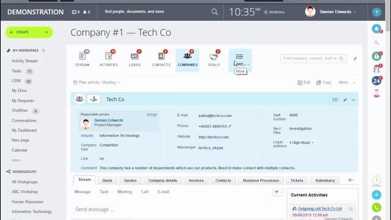The height and width of the screenshot is (220, 391).
Task: Open chat messages counter in header
Action: 76,12
